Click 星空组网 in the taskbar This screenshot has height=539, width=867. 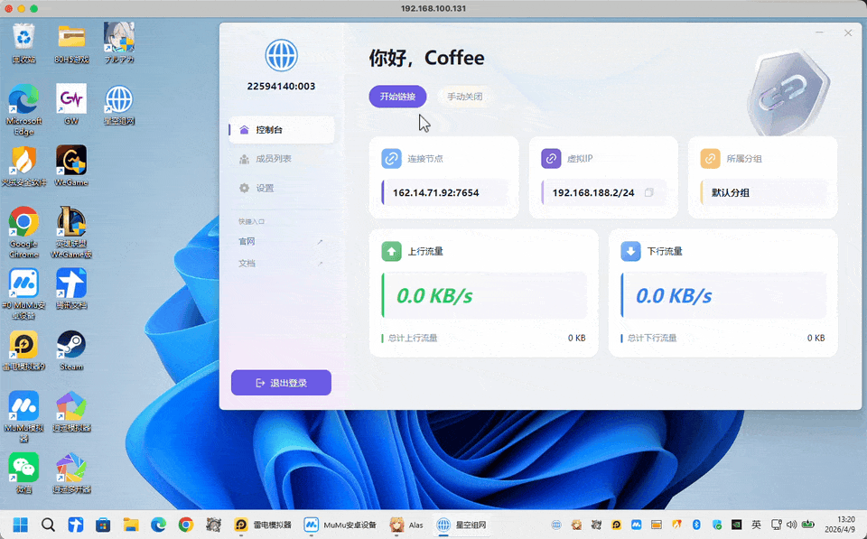coord(461,525)
